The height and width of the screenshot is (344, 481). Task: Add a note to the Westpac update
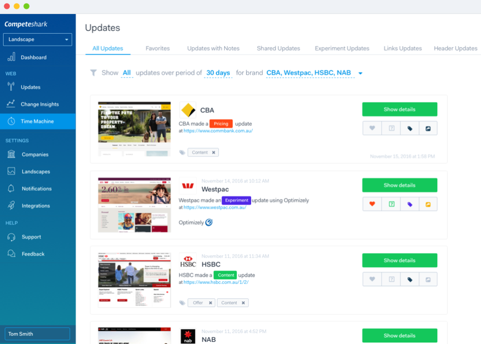pos(391,204)
